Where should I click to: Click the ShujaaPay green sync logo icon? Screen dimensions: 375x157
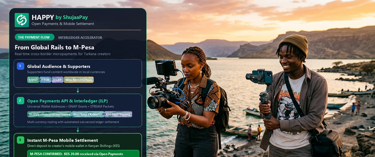22,20
